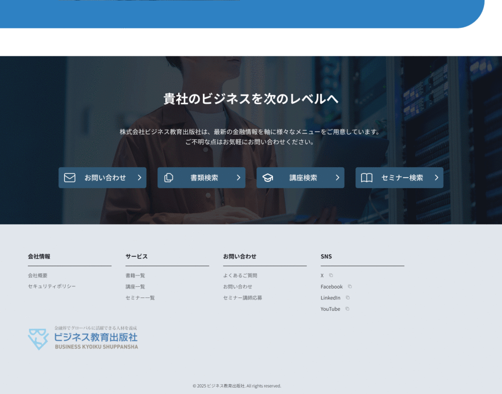502x394 pixels.
Task: Click the envelope icon on お問い合わせ button
Action: (70, 177)
